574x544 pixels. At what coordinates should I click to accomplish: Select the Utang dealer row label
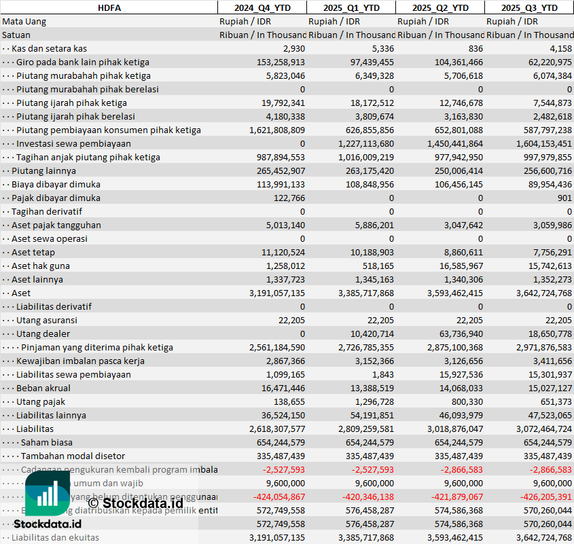pos(43,333)
